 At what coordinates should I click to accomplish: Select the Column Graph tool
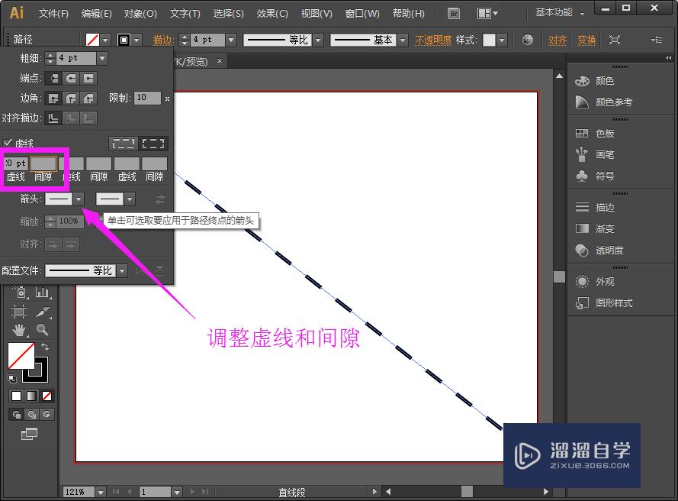click(43, 293)
